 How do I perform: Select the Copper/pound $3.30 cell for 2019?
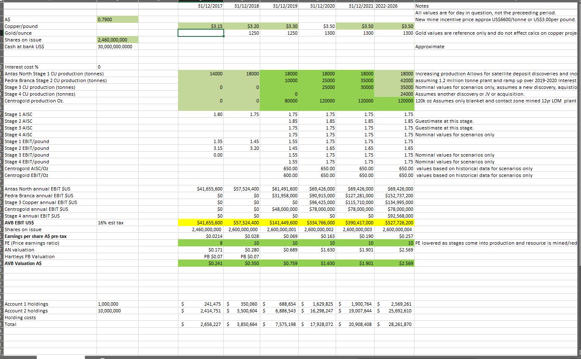click(x=280, y=26)
